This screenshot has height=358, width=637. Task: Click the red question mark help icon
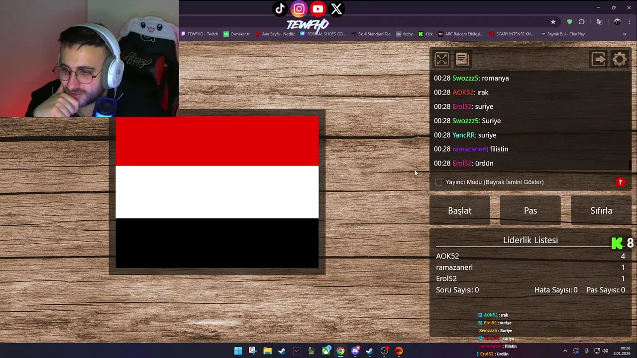pyautogui.click(x=620, y=182)
